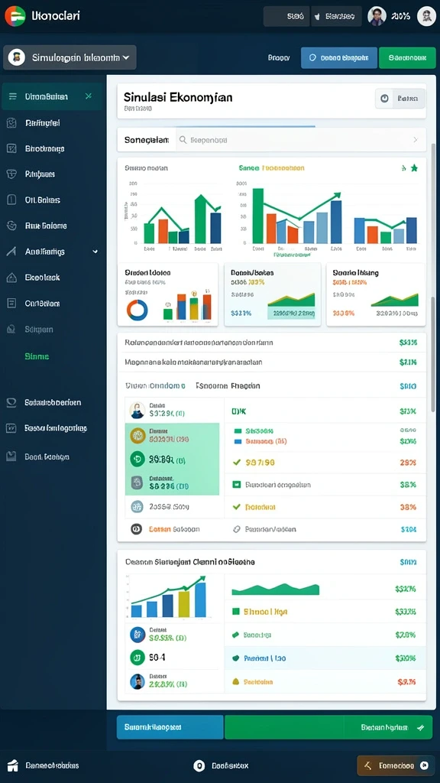Click the blue button in the top toolbar
This screenshot has height=783, width=440.
coord(338,58)
